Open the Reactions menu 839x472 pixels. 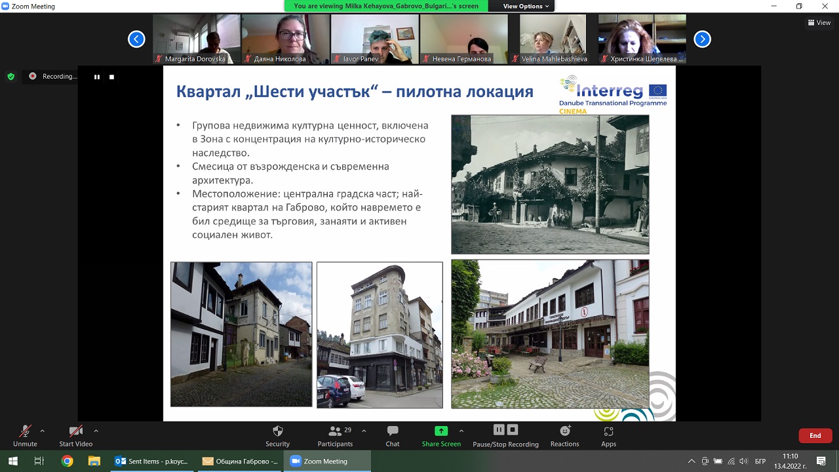tap(564, 435)
